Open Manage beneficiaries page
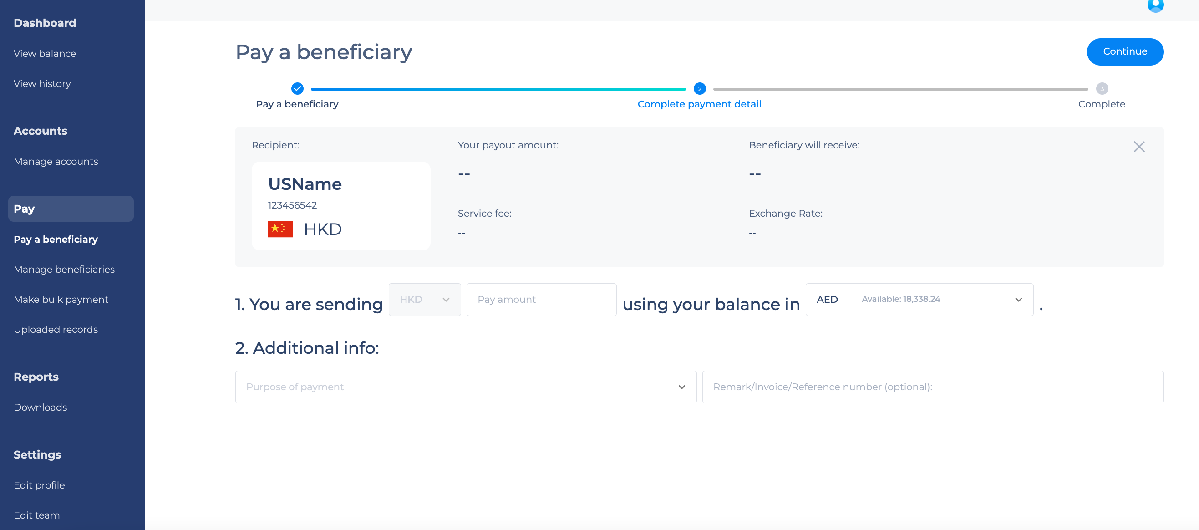1199x530 pixels. pyautogui.click(x=64, y=269)
